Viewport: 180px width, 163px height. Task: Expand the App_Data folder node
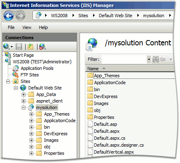[x=23, y=94]
